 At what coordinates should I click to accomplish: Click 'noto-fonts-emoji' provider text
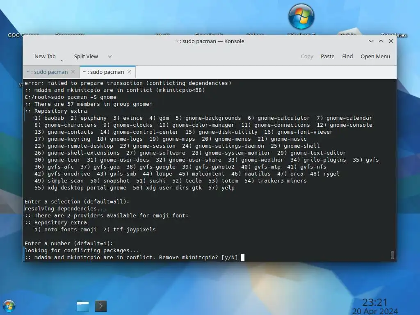tap(71, 229)
